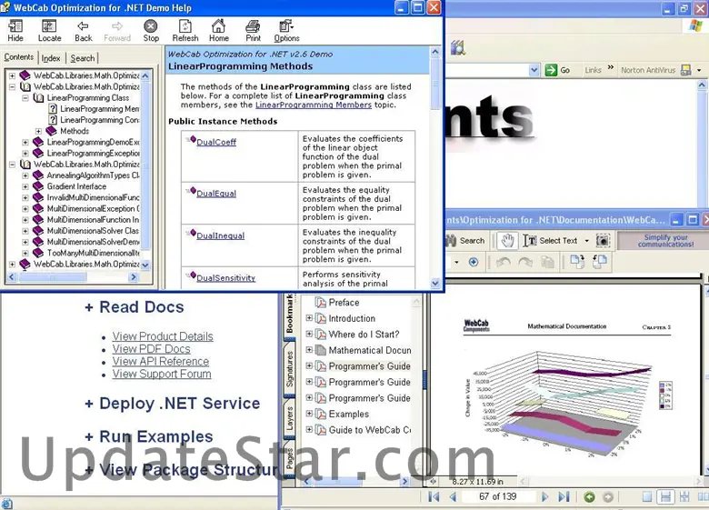Click the View Support Forum link
Screen dimensions: 709x510
(x=162, y=374)
